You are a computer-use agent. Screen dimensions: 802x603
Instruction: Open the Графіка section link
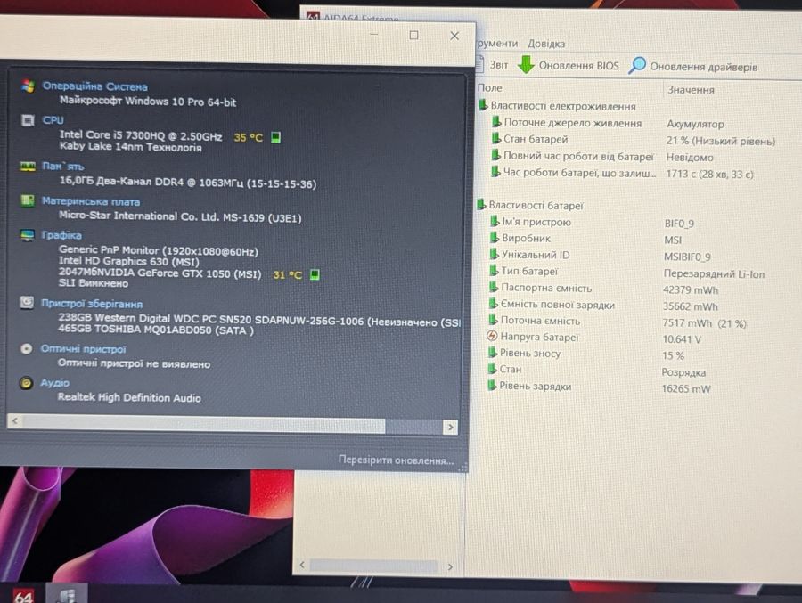(61, 235)
